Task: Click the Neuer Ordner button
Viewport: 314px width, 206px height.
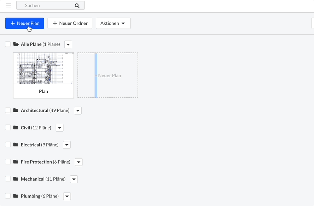Action: (70, 23)
